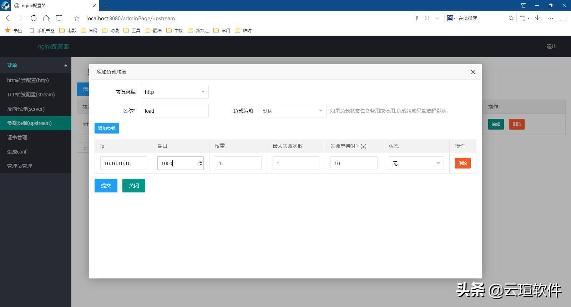Open the 手机书签 bookmark item
This screenshot has height=307, width=571.
click(x=42, y=30)
